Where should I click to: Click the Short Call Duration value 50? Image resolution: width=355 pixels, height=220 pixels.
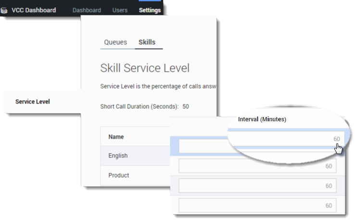tap(186, 106)
